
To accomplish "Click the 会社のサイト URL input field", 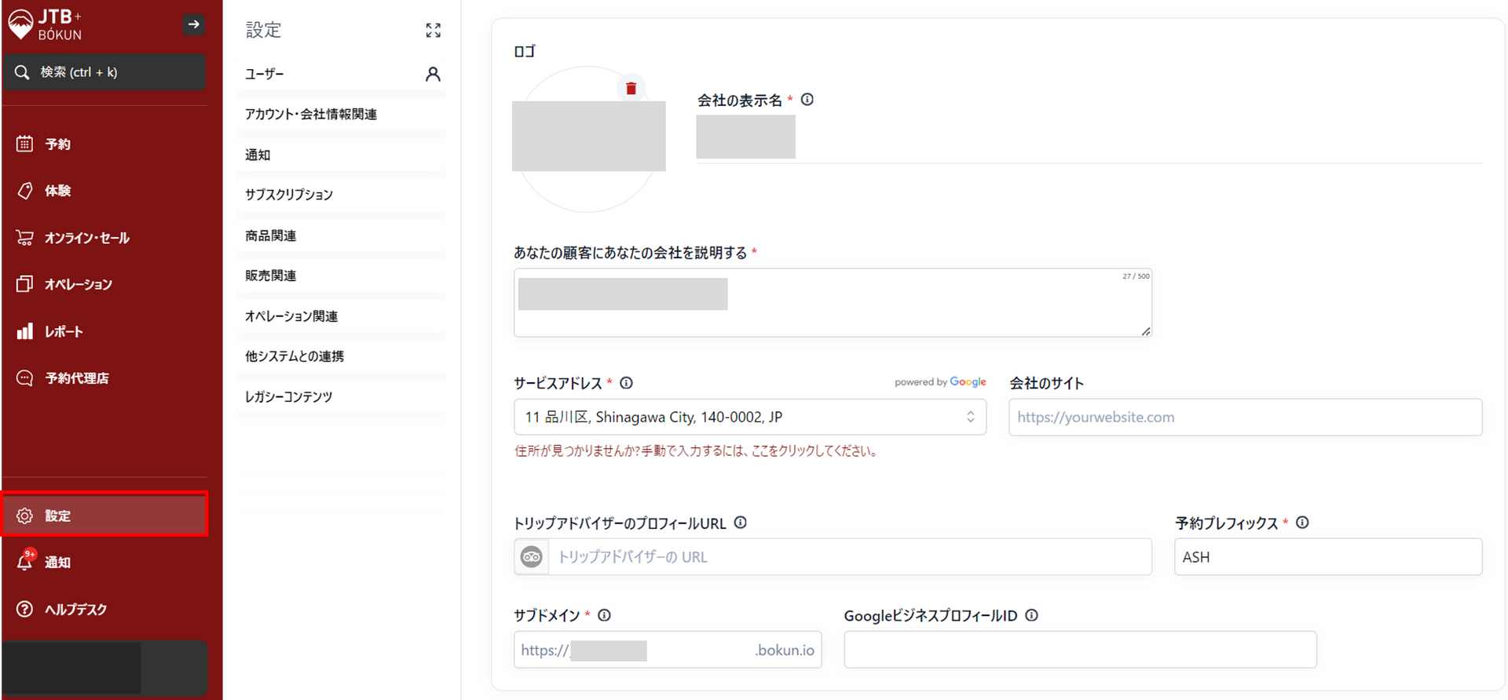I will click(1245, 417).
